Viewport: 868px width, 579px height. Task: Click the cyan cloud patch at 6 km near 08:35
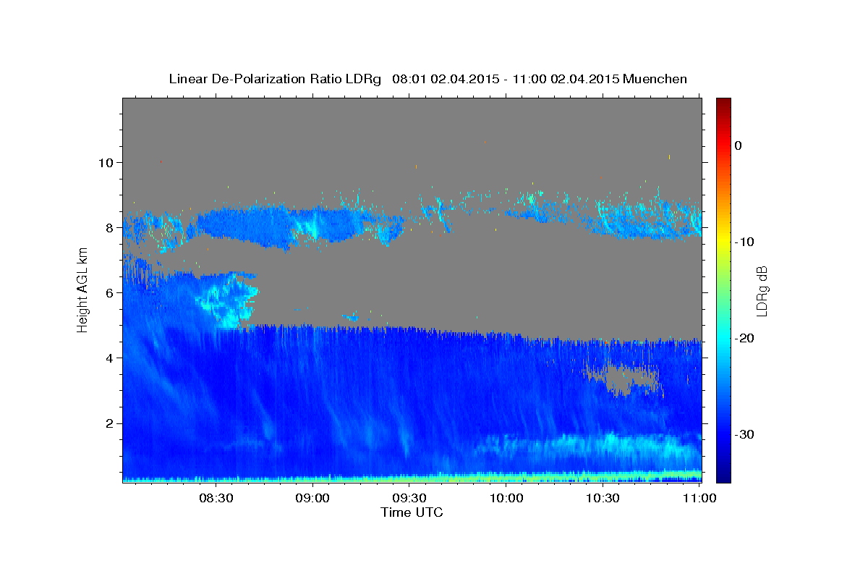pyautogui.click(x=229, y=300)
